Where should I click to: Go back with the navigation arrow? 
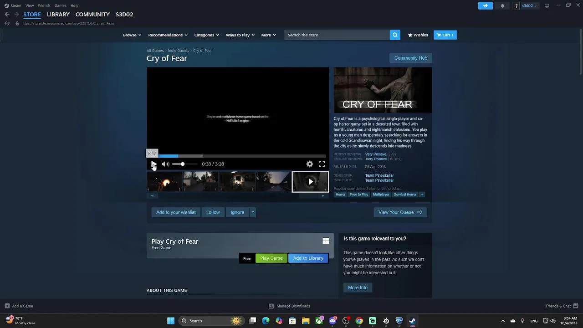pyautogui.click(x=7, y=15)
